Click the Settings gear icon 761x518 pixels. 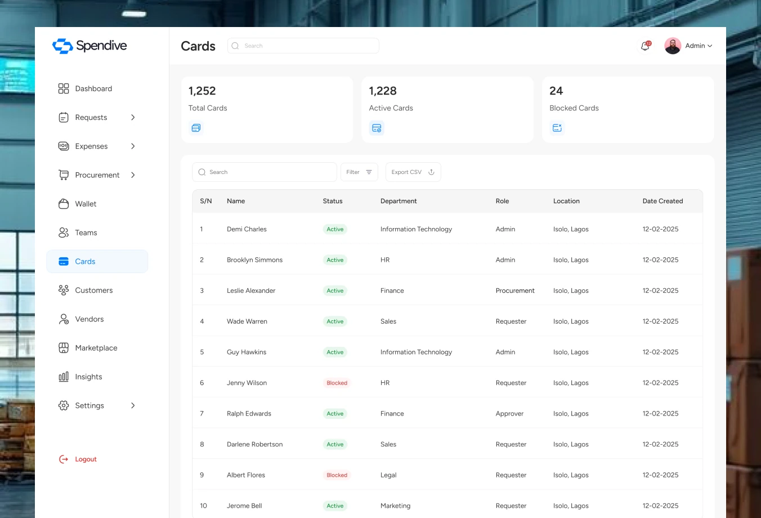tap(64, 405)
